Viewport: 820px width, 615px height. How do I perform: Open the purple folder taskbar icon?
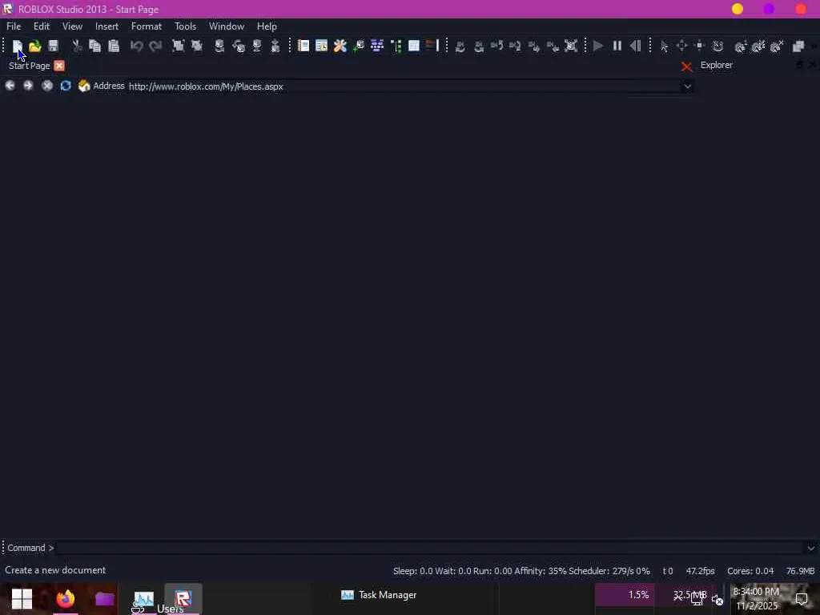click(x=105, y=599)
